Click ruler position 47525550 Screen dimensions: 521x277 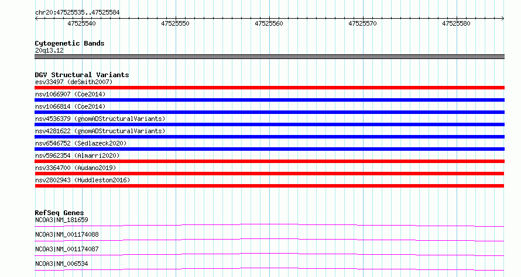coord(175,23)
